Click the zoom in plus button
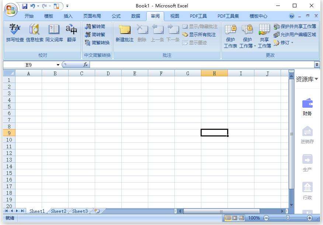This screenshot has height=225, width=323. click(310, 218)
